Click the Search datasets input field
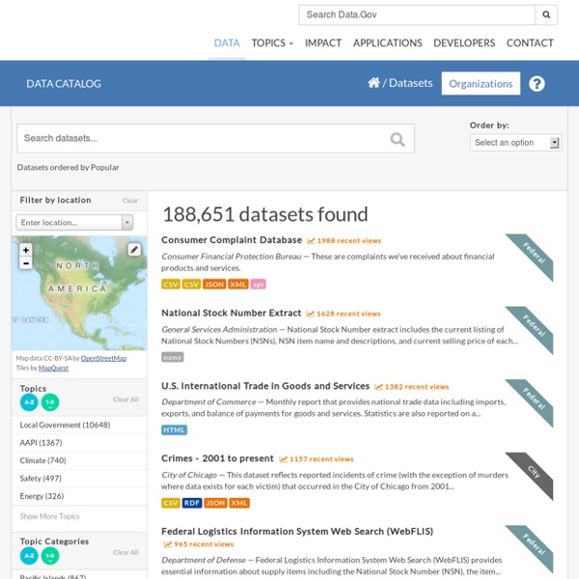The width and height of the screenshot is (579, 579). click(x=215, y=138)
